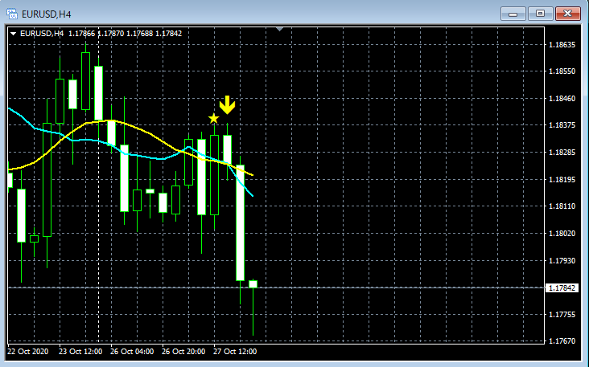The height and width of the screenshot is (367, 589).
Task: Click the EURUSD,H4 chart window icon
Action: point(12,14)
